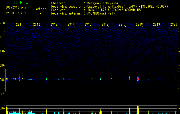
Task: Click the meteor count value 26
Action: tap(41, 13)
